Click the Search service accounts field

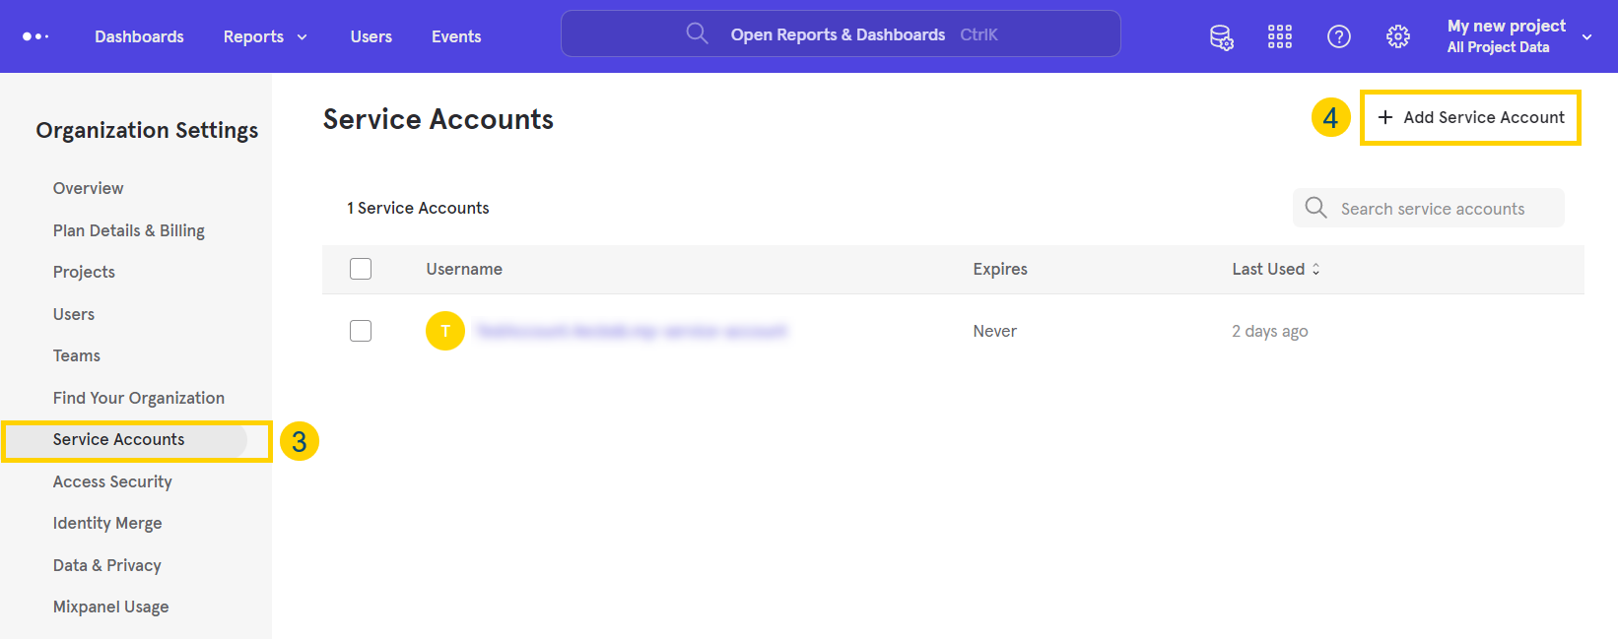1428,208
